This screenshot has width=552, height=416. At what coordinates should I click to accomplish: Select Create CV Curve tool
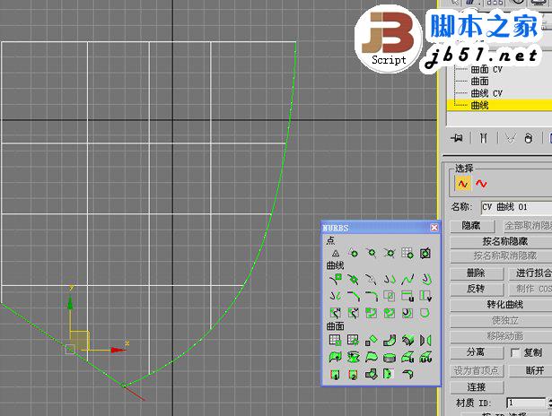[336, 280]
